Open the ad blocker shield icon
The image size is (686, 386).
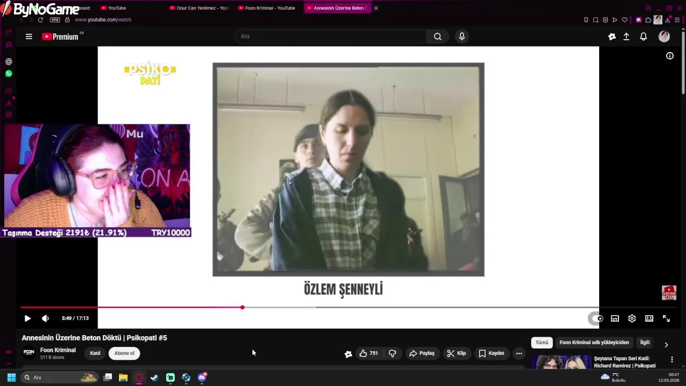(x=605, y=20)
